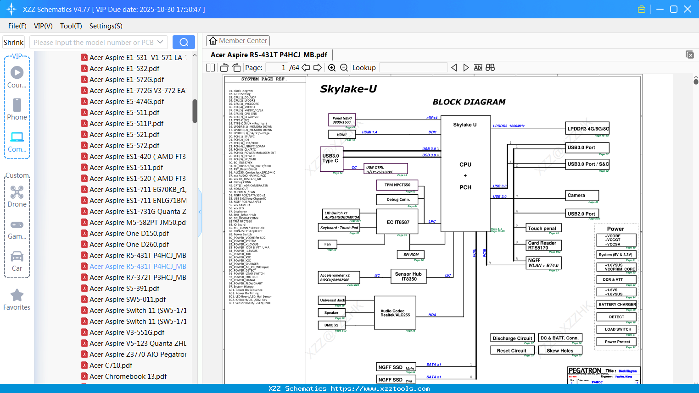Jump to previous lookup result triangle
699x393 pixels.
[x=454, y=68]
